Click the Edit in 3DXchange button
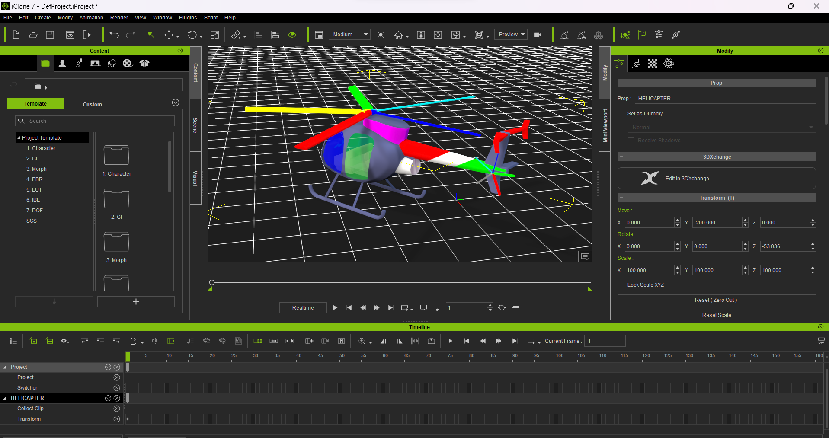The image size is (829, 438). pos(716,178)
